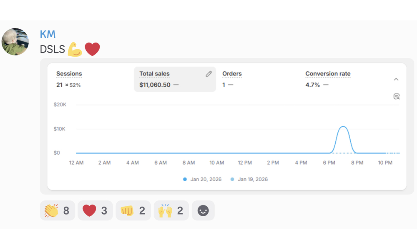
Task: Click the pencil edit icon on Total sales
Action: coord(209,74)
